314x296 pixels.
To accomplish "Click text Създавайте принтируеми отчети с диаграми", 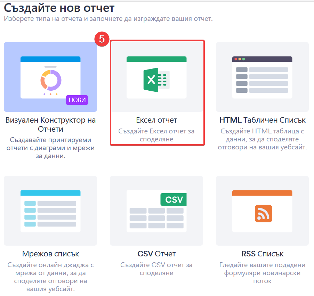I will pyautogui.click(x=50, y=148).
